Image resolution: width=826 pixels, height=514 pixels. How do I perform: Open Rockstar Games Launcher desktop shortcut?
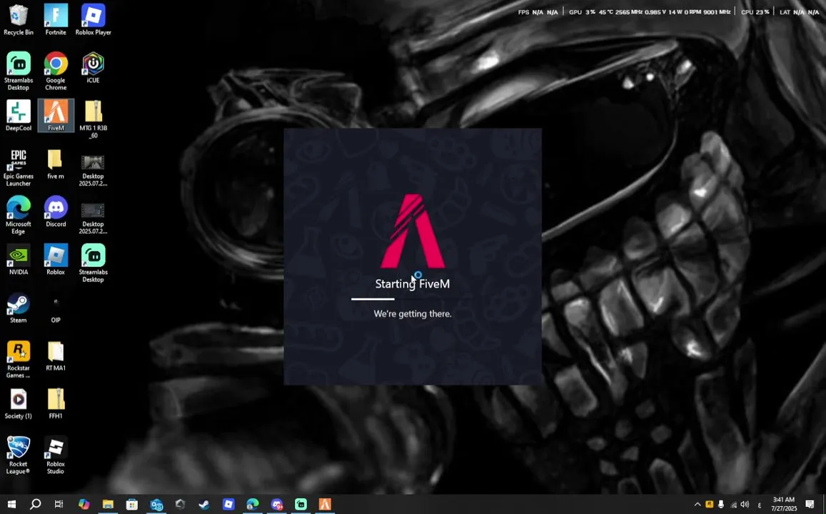[19, 359]
